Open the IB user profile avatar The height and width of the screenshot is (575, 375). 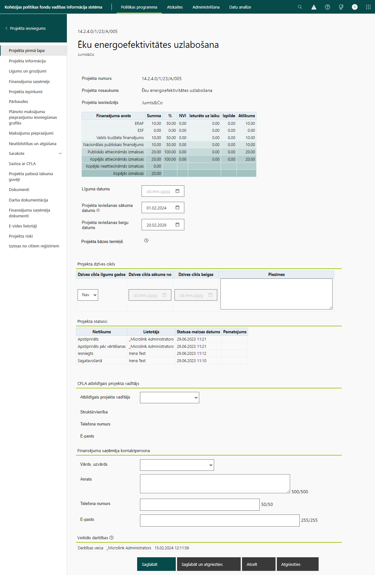355,7
